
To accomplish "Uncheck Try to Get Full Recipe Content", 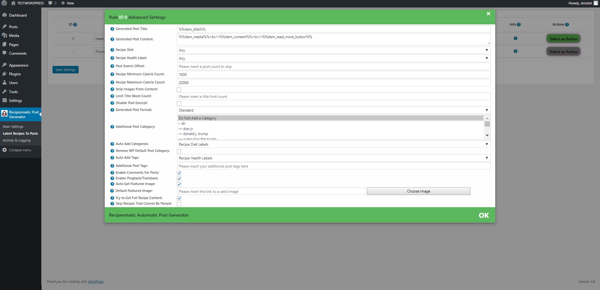I will [x=179, y=198].
